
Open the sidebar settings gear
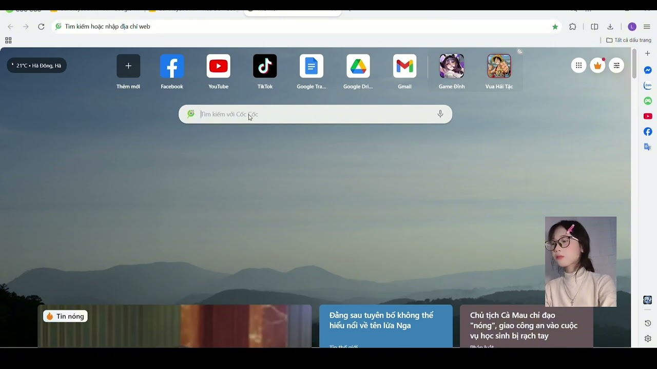click(648, 338)
